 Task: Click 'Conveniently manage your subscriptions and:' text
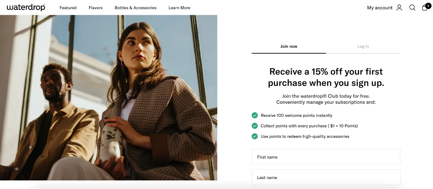tap(326, 102)
